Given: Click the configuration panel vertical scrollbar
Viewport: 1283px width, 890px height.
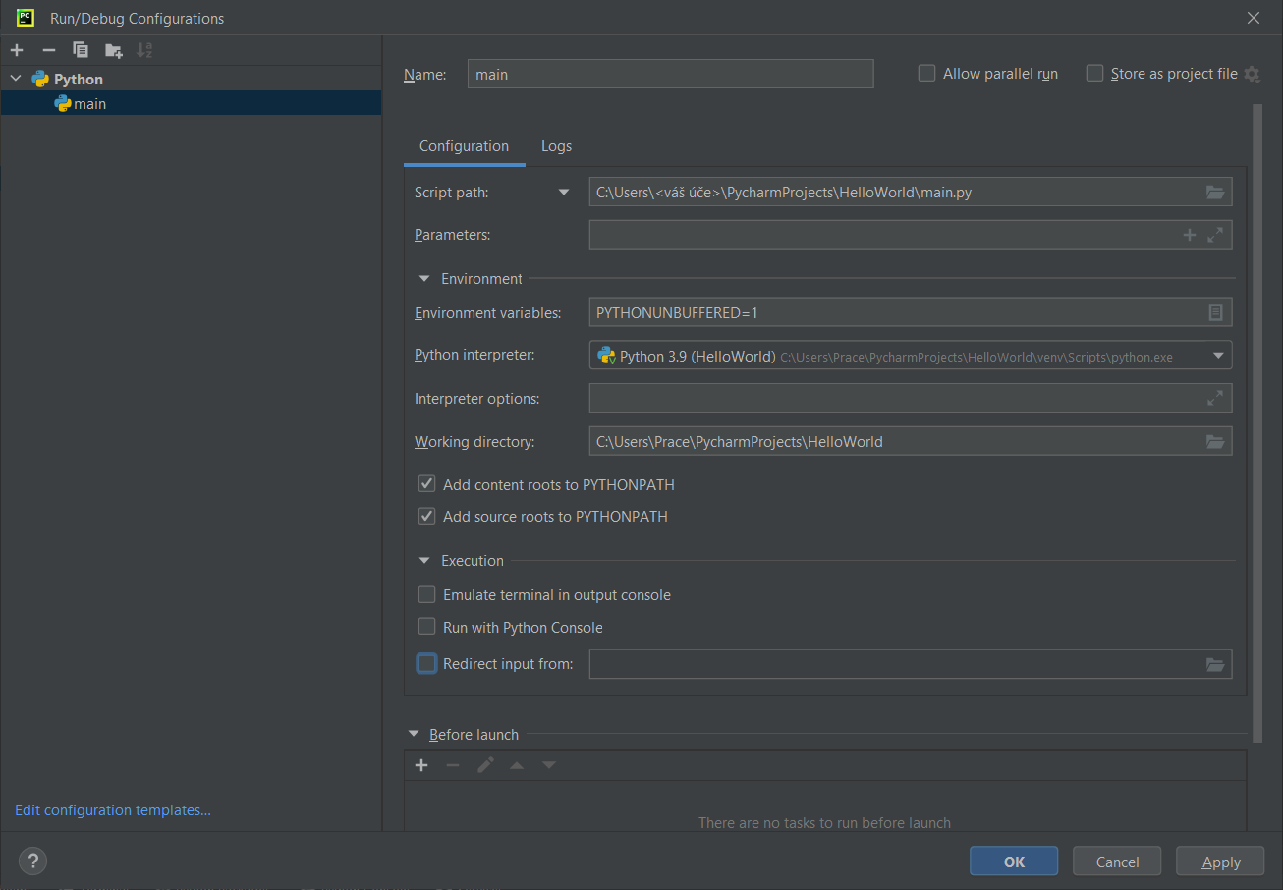Looking at the screenshot, I should point(1257,422).
